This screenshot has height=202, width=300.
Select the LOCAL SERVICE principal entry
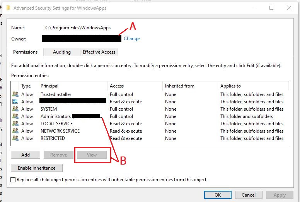[x=56, y=124]
